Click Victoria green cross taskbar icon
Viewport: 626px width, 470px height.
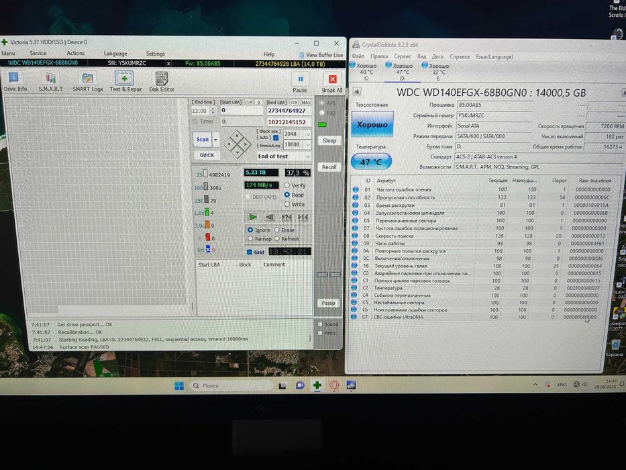point(317,385)
